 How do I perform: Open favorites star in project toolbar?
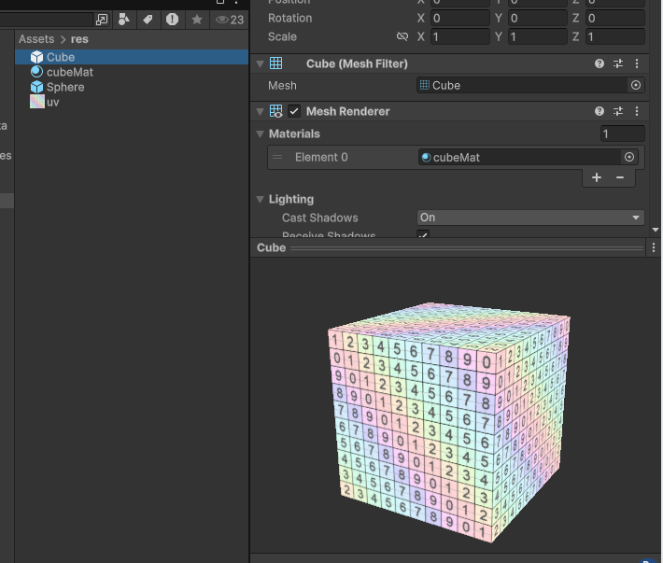pos(197,20)
